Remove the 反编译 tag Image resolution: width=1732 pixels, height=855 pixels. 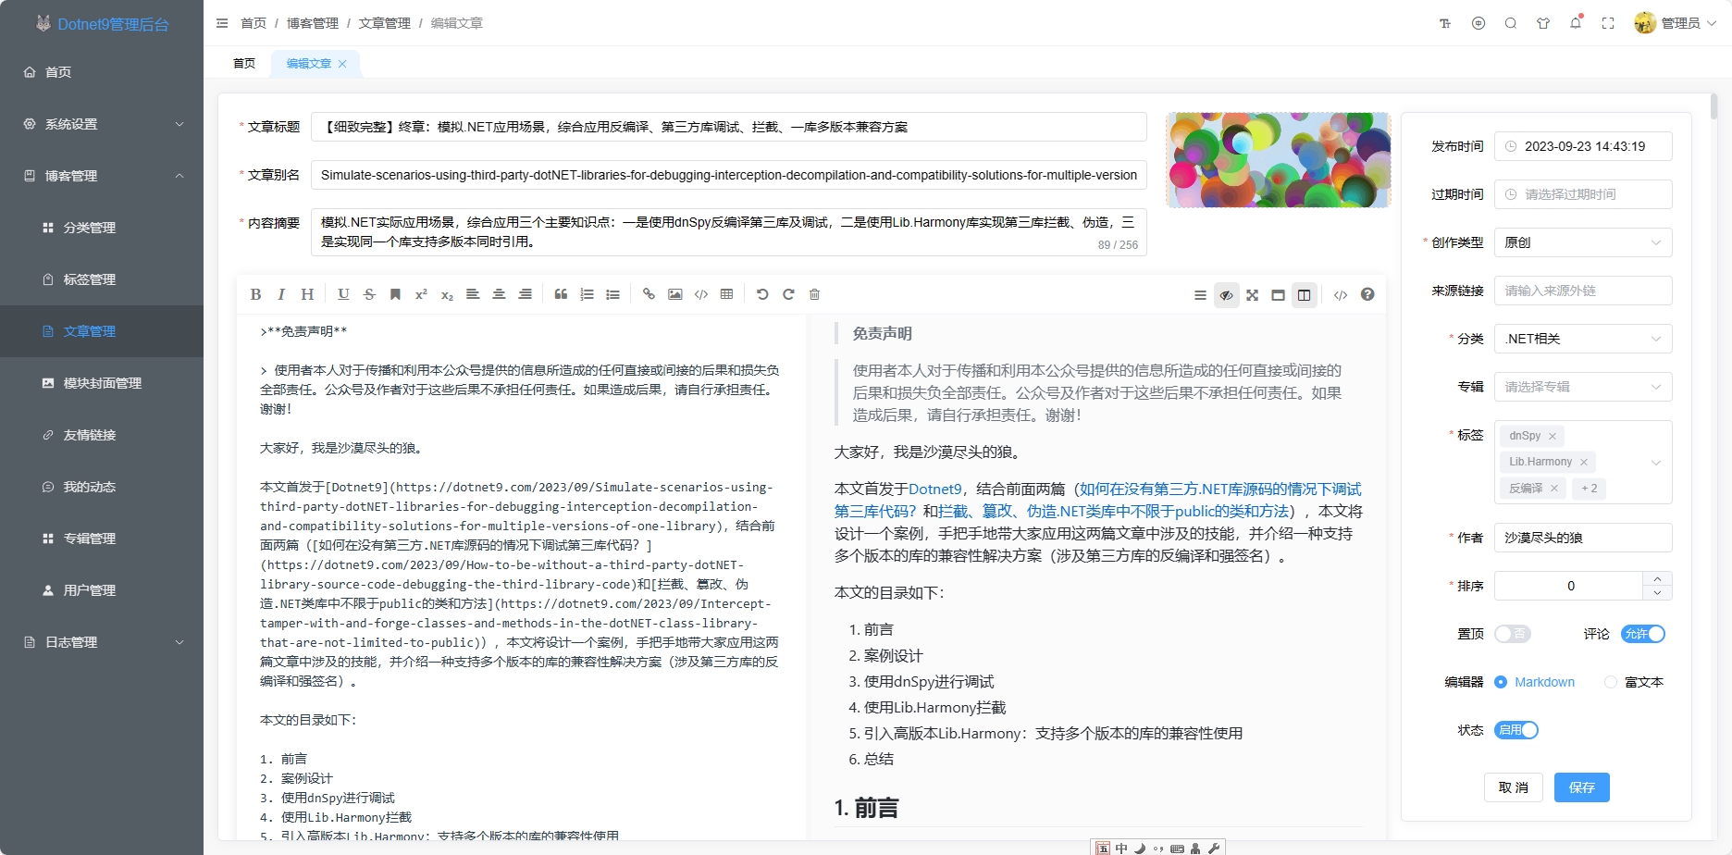(x=1554, y=489)
